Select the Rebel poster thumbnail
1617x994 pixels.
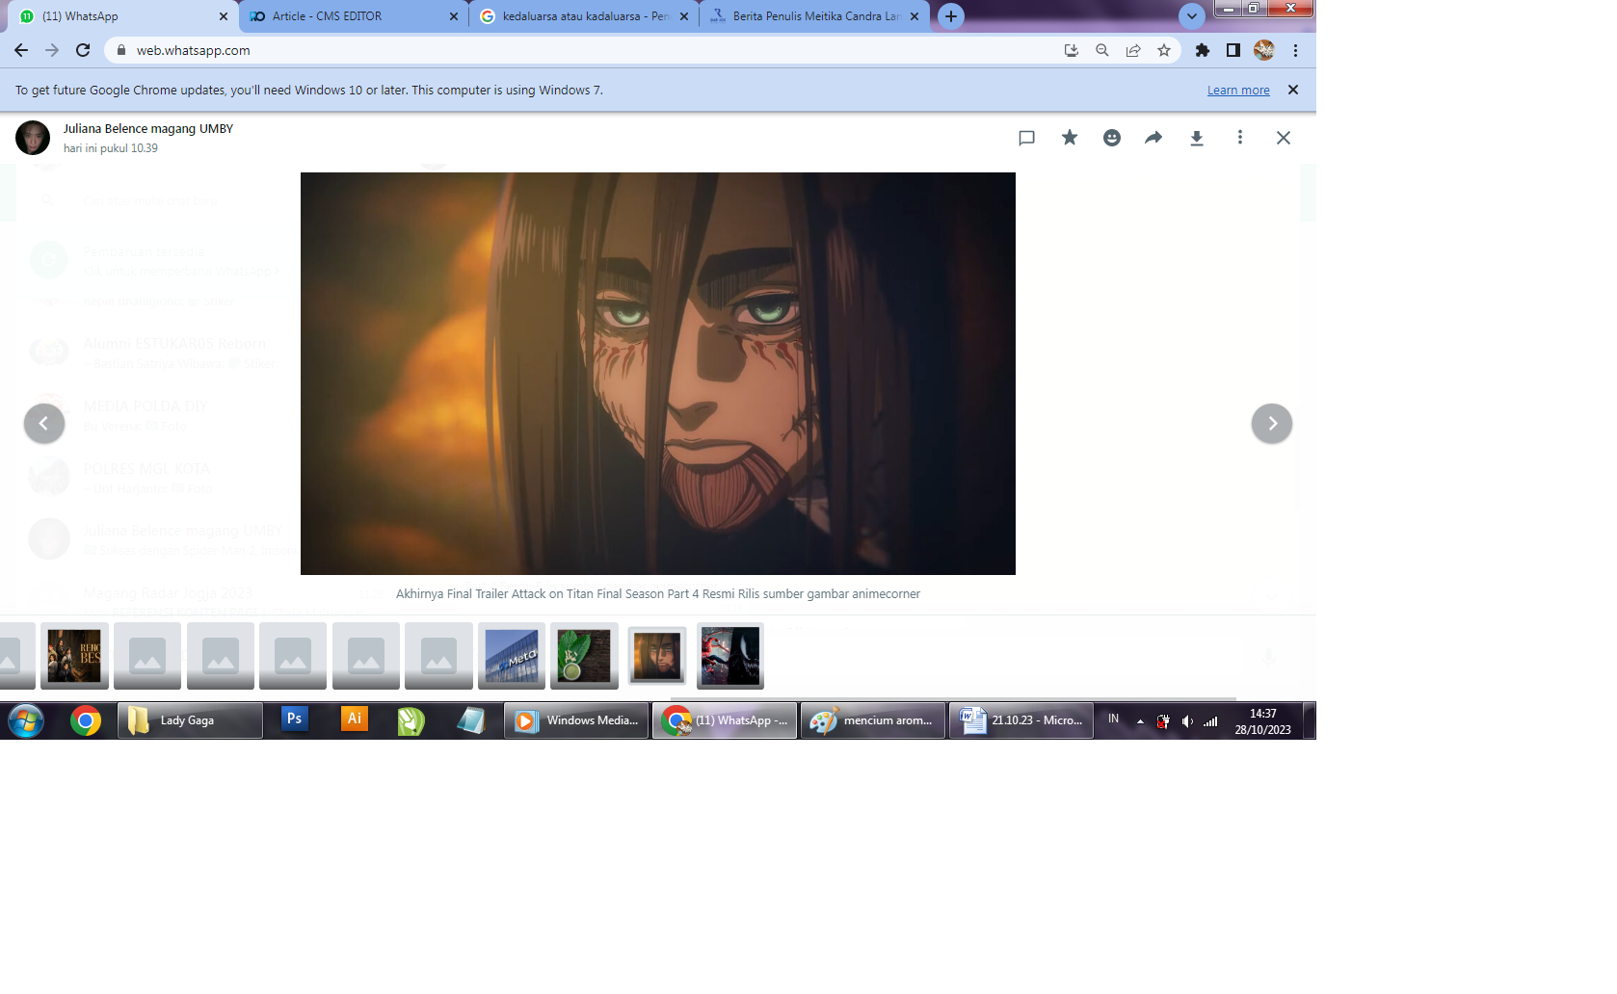pos(74,656)
